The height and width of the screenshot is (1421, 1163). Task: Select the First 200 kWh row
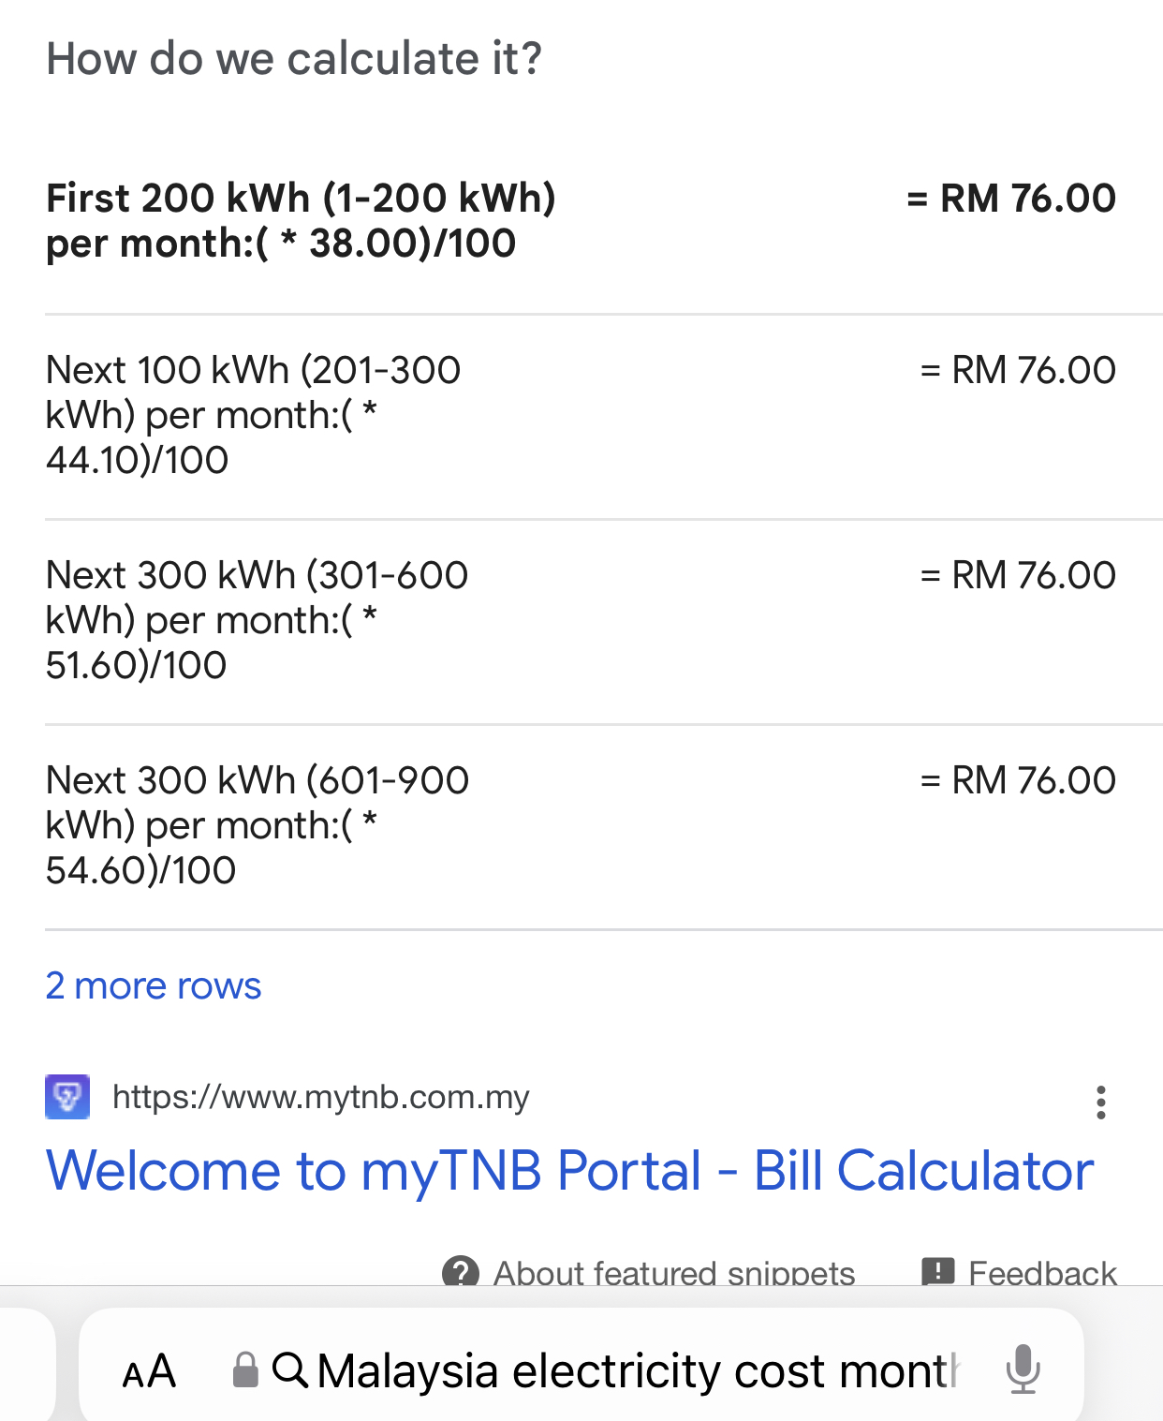click(581, 221)
